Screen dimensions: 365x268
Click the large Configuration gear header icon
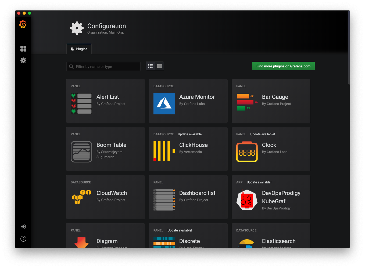[x=77, y=28]
